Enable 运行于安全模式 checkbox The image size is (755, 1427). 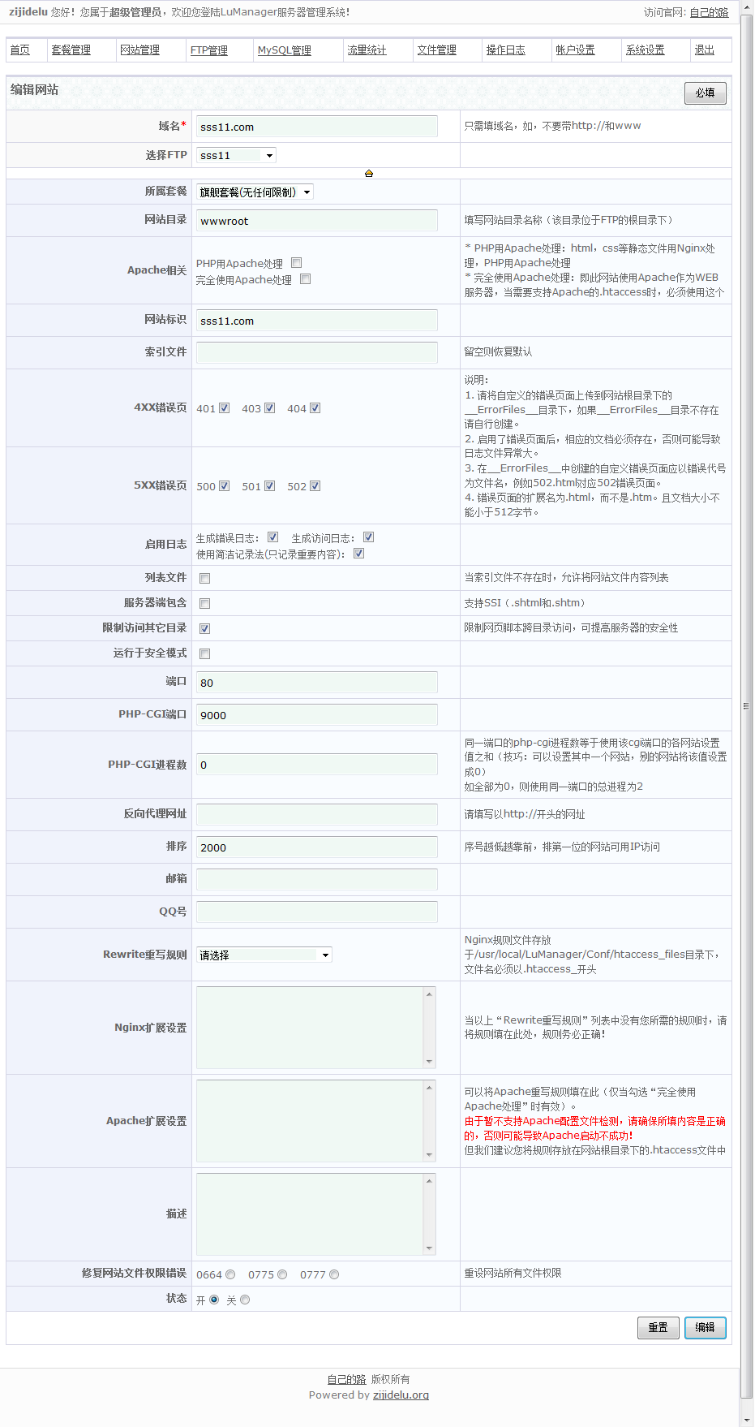(x=205, y=654)
